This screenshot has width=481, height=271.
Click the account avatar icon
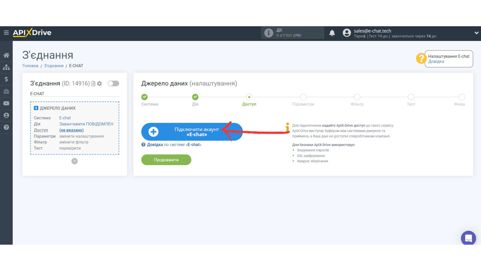click(x=347, y=33)
